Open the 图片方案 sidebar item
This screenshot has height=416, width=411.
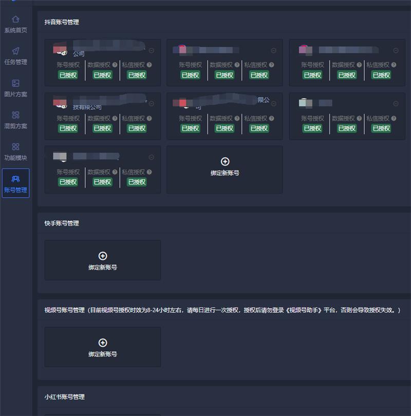pyautogui.click(x=15, y=88)
